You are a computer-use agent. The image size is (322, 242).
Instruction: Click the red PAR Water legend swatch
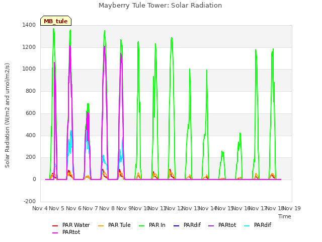(55, 226)
